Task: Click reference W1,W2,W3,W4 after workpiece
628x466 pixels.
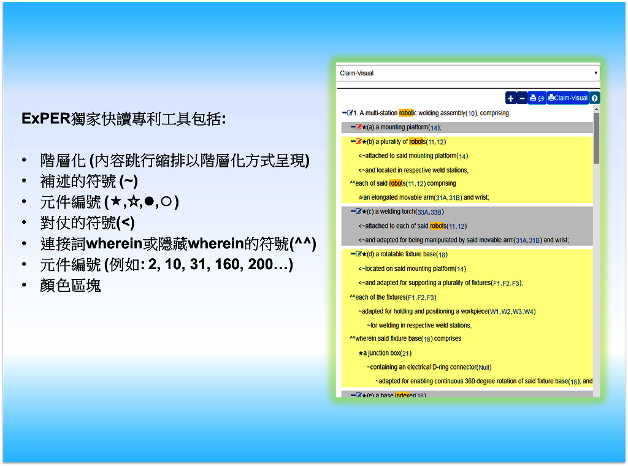Action: (x=512, y=311)
